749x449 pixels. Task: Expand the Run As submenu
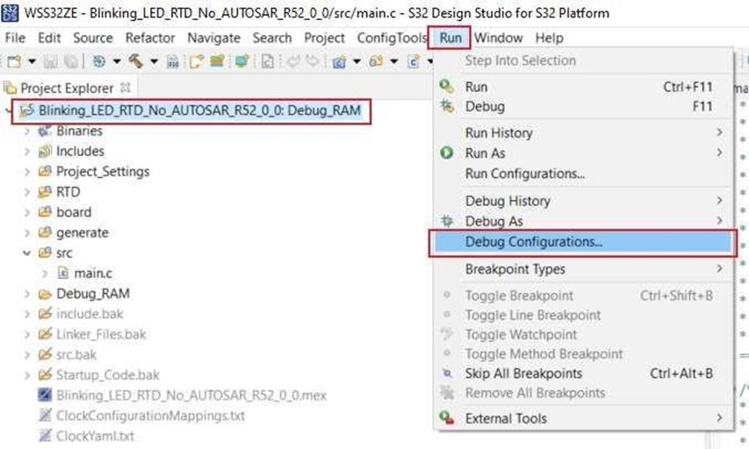click(583, 153)
